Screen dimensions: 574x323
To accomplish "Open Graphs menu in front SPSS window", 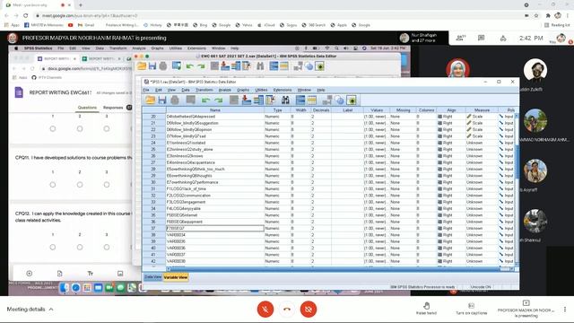I will pyautogui.click(x=243, y=90).
